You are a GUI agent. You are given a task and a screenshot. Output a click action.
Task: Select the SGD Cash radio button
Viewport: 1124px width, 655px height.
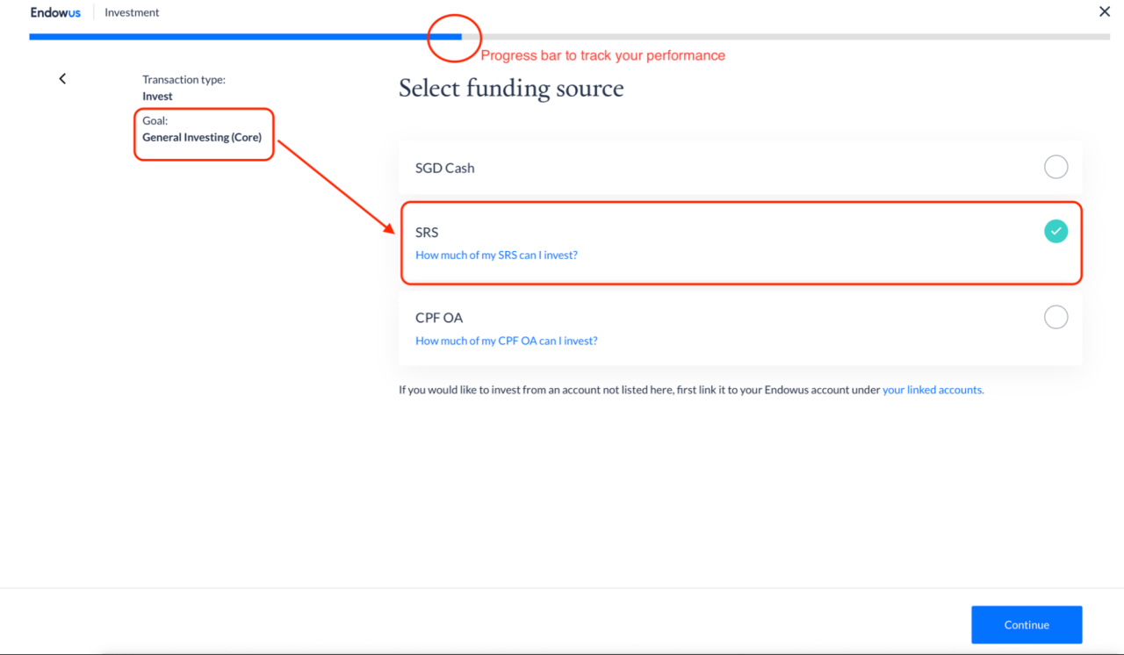point(1056,167)
